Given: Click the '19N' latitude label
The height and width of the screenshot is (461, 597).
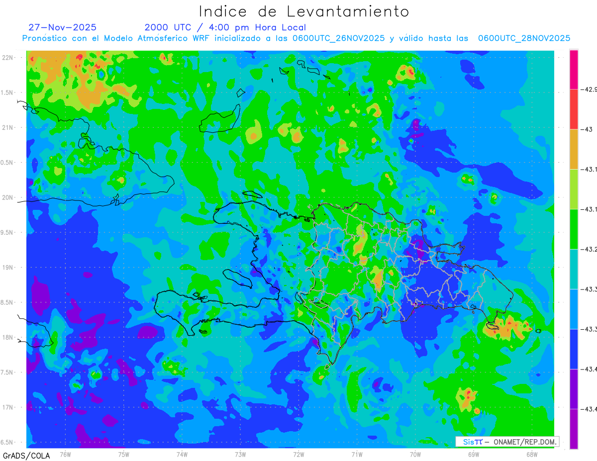Looking at the screenshot, I should pos(8,267).
